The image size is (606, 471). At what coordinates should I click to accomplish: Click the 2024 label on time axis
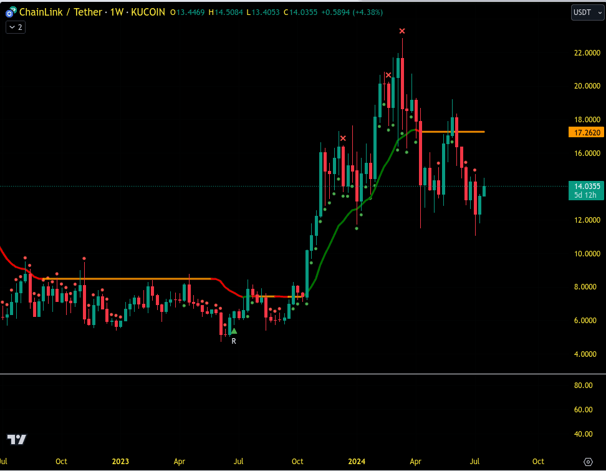[x=357, y=462]
